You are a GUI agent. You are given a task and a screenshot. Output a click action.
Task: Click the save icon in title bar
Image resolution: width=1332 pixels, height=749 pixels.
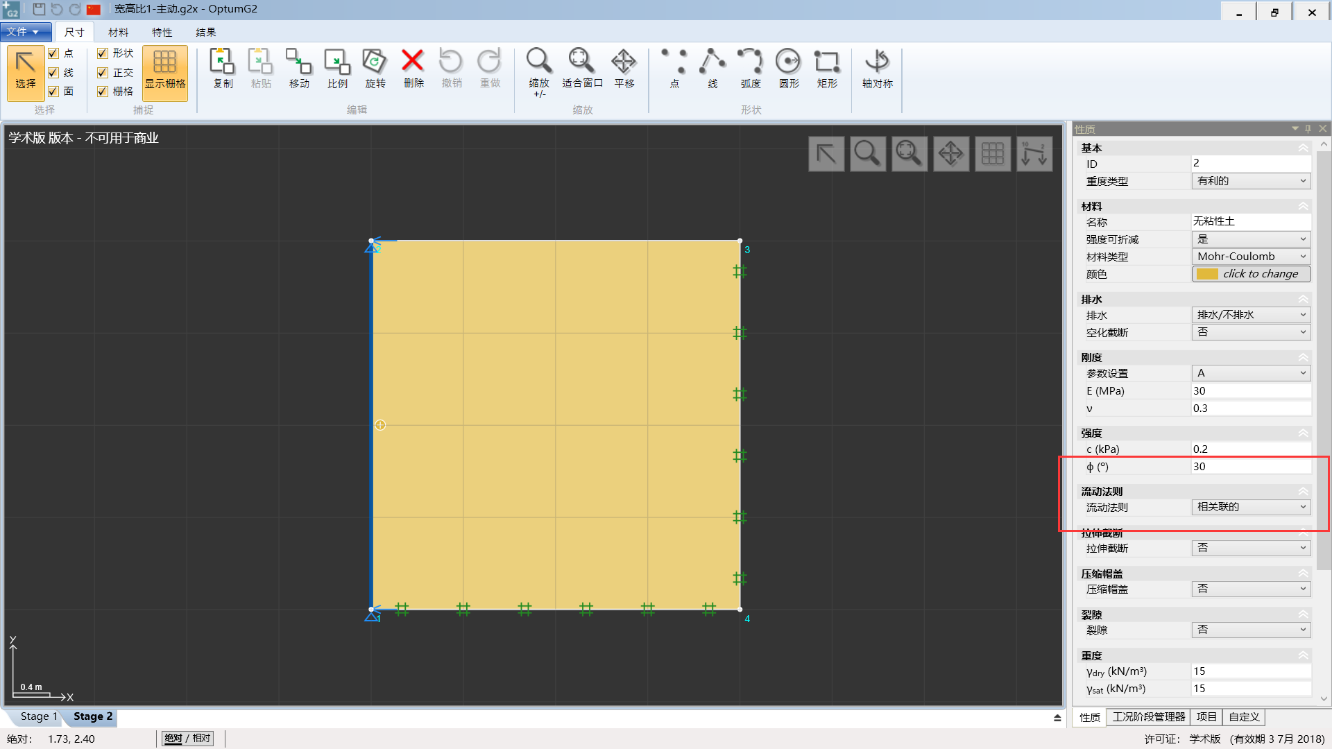[39, 9]
